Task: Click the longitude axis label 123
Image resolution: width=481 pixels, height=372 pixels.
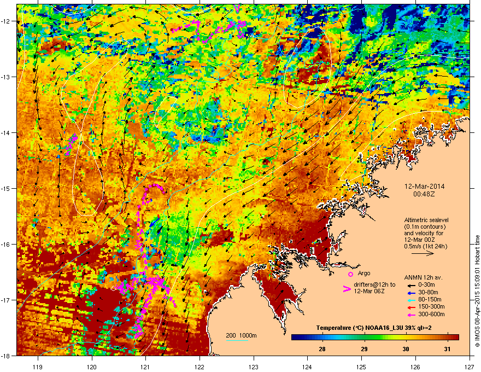Action: [254, 367]
